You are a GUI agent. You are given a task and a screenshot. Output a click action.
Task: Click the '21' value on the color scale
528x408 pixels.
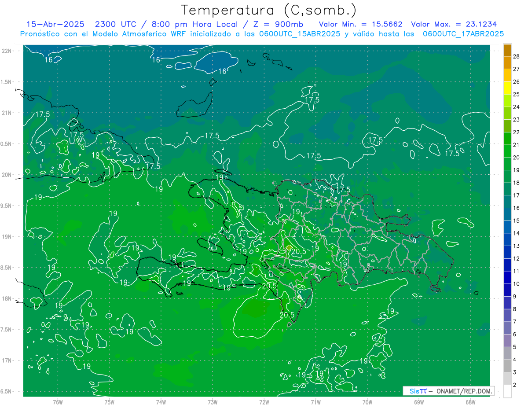pyautogui.click(x=517, y=145)
